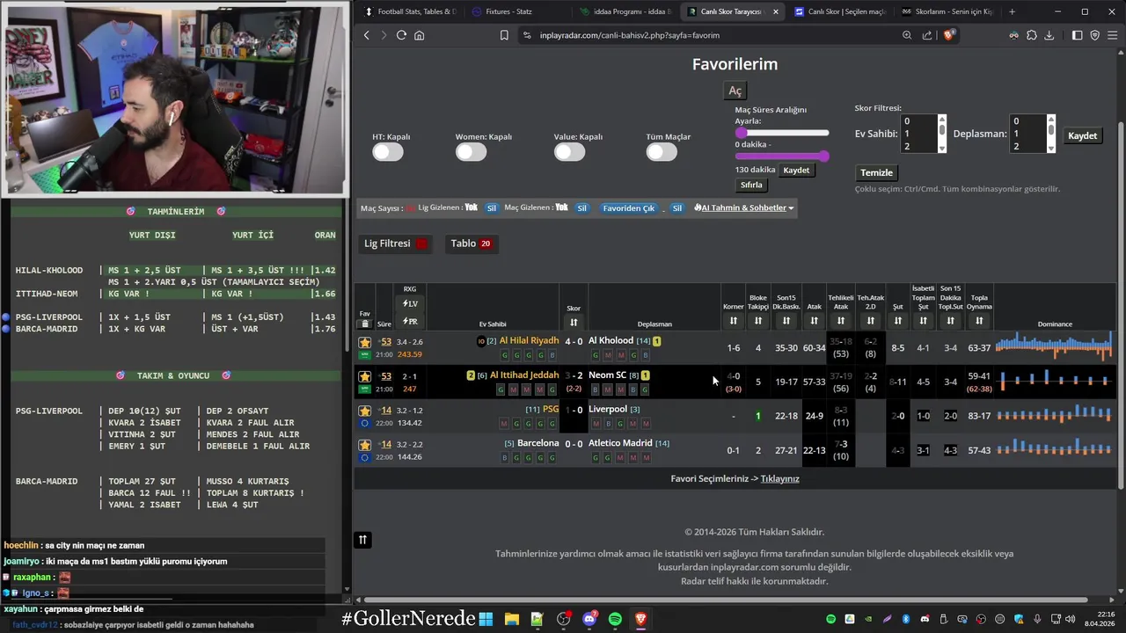Toggle Tüm Maçlar switch
Screen dimensions: 1126x633
(662, 152)
